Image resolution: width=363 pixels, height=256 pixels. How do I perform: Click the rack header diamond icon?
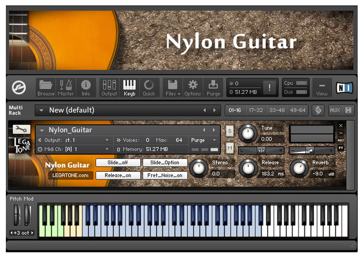(318, 110)
